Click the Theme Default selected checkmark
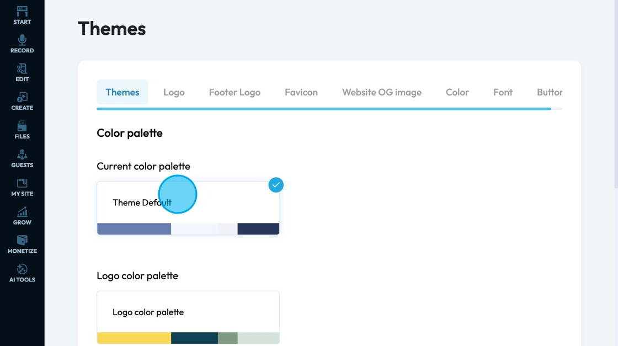Screen dimensions: 618x346 pyautogui.click(x=276, y=185)
